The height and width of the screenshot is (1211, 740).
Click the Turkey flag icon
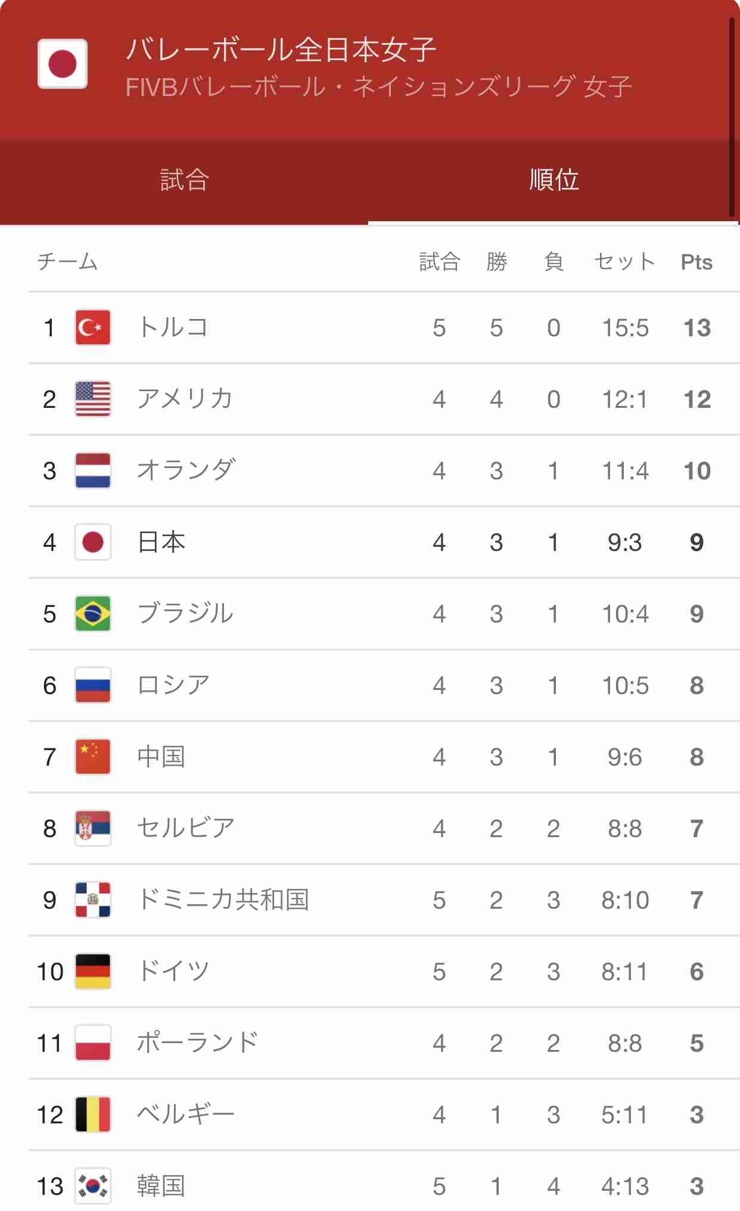pos(93,327)
